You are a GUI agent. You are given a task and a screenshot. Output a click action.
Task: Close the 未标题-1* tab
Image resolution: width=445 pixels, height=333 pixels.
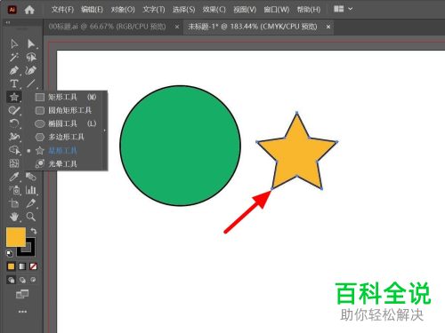328,27
